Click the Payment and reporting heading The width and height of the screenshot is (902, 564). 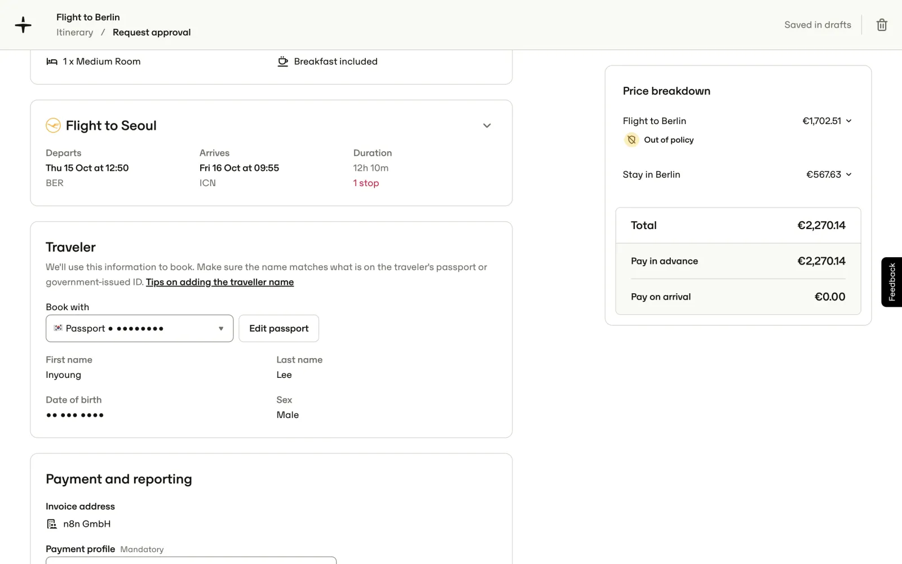(119, 479)
